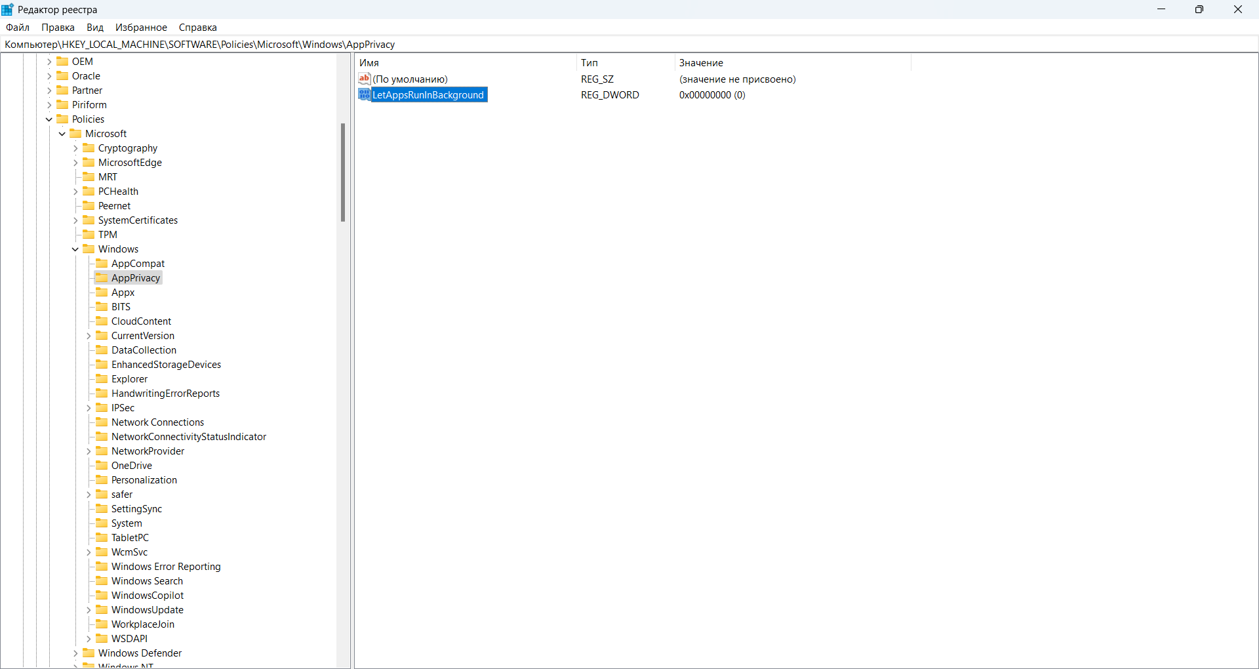Expand the IPSec key

pyautogui.click(x=89, y=408)
